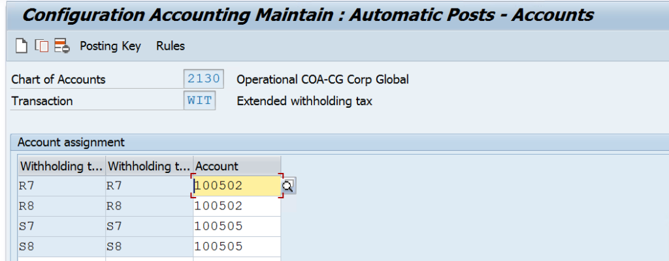
Task: Click the Account cell in row S8
Action: (237, 246)
